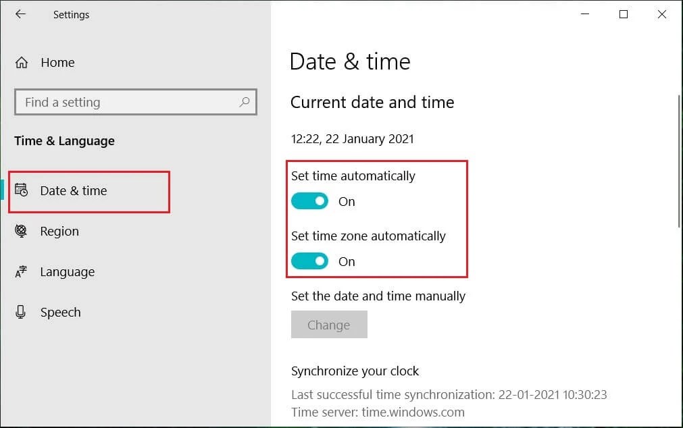683x428 pixels.
Task: Turn off Set time zone automatically
Action: 309,261
